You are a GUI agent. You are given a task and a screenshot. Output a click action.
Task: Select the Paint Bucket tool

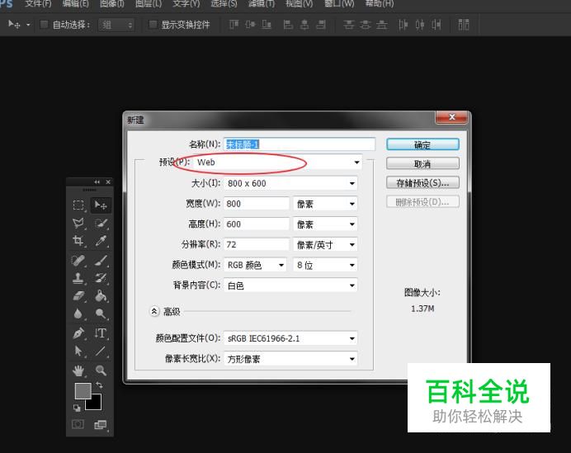(101, 295)
